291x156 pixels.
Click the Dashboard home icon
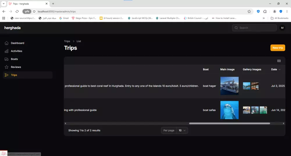pos(6,43)
